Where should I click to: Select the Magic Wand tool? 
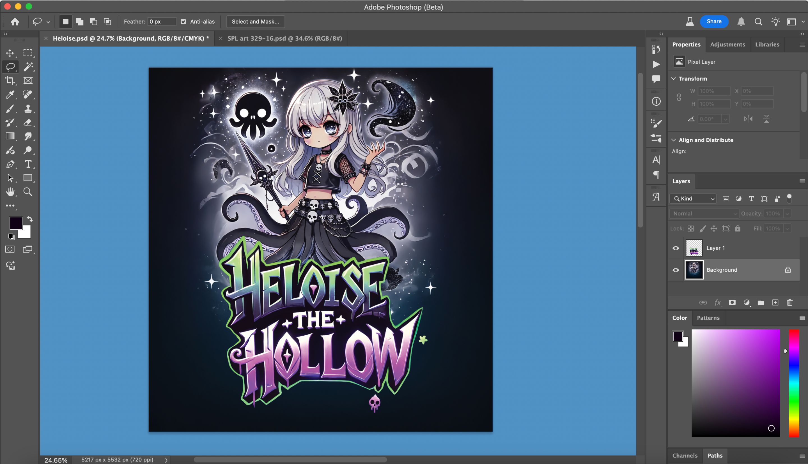pos(28,67)
